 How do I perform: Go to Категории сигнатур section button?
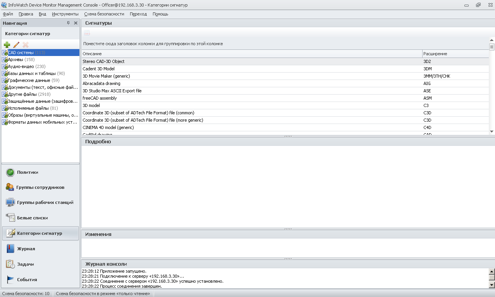[40, 233]
